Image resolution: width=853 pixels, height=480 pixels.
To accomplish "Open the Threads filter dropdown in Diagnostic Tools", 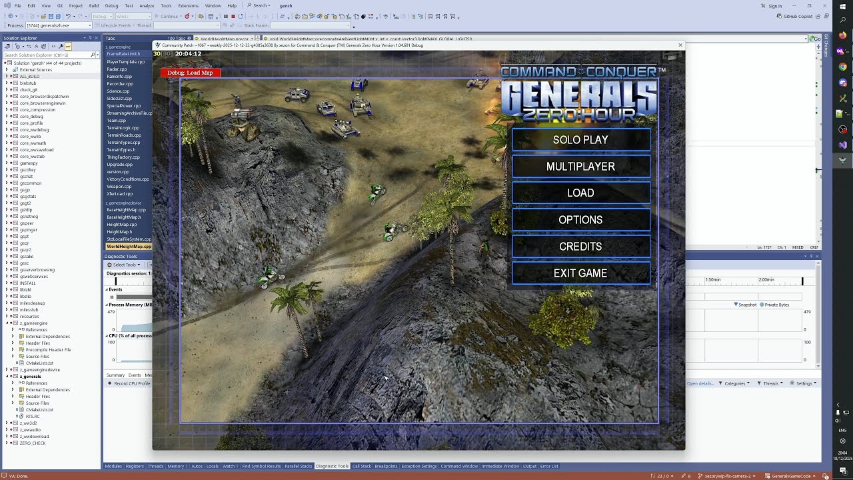I will pyautogui.click(x=771, y=383).
